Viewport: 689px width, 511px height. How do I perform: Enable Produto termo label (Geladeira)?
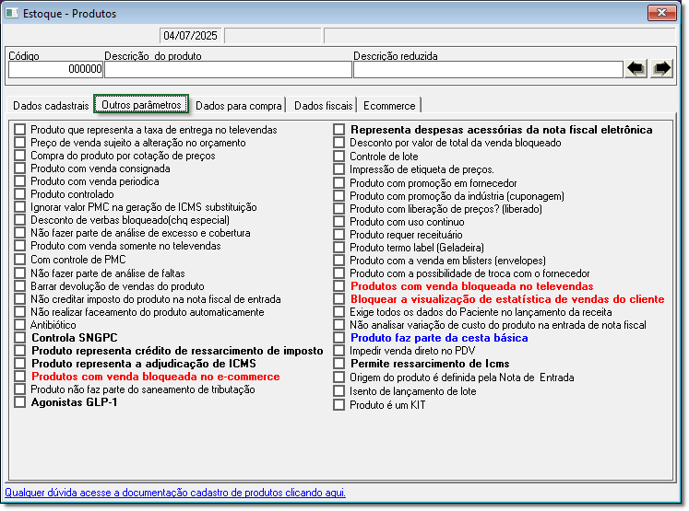click(x=339, y=248)
